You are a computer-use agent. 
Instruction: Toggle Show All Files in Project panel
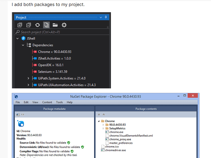tap(47, 25)
